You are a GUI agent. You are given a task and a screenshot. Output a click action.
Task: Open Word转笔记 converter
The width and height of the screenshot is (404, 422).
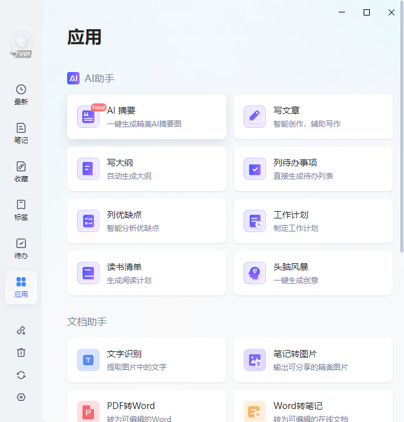click(x=313, y=406)
